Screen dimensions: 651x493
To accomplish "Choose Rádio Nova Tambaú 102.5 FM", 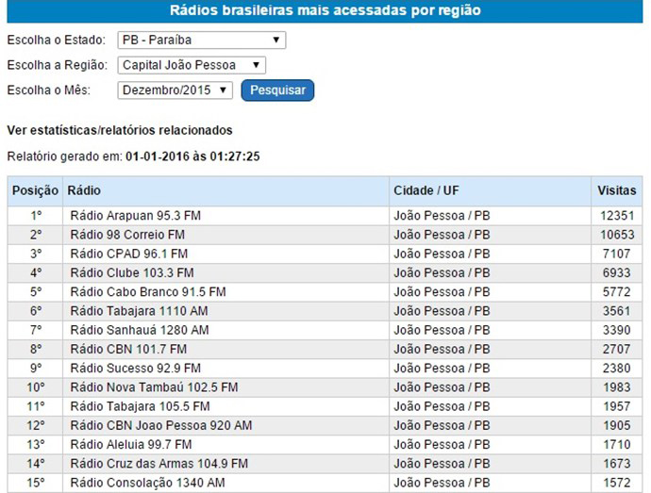I will [154, 387].
